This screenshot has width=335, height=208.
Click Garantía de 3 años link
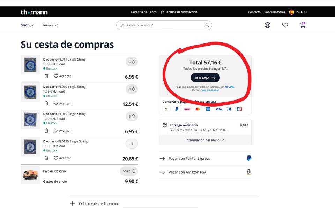[x=144, y=12]
